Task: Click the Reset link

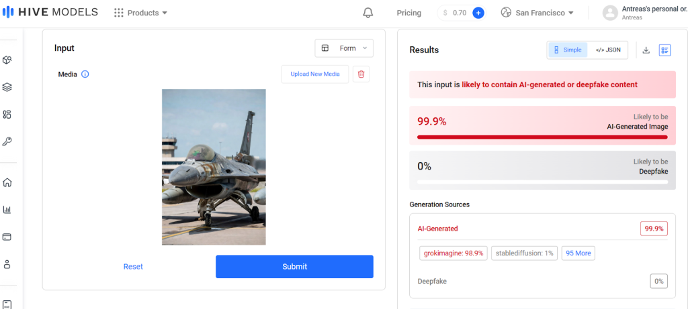Action: click(133, 267)
